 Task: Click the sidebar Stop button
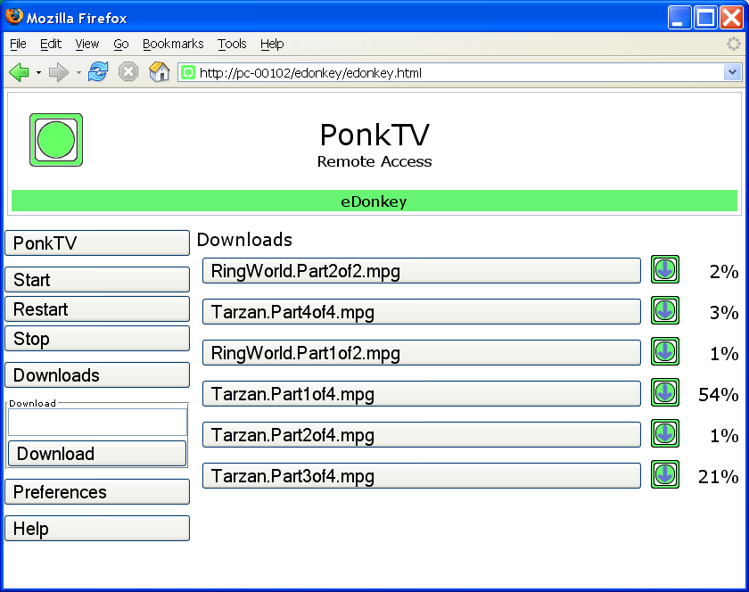coord(97,339)
